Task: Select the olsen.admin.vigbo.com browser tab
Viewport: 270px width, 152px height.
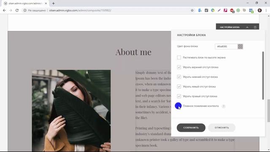Action: coord(25,3)
